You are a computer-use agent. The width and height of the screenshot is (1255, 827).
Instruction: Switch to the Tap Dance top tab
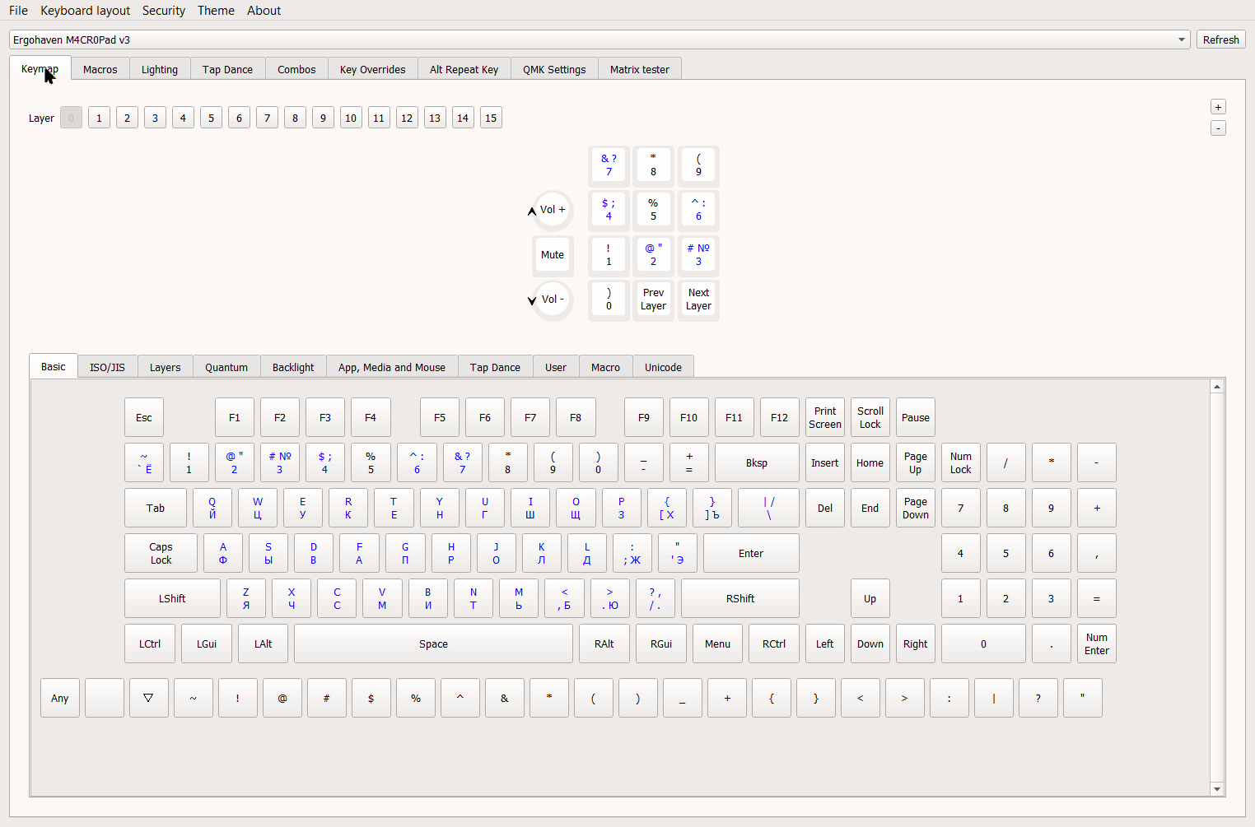point(227,69)
